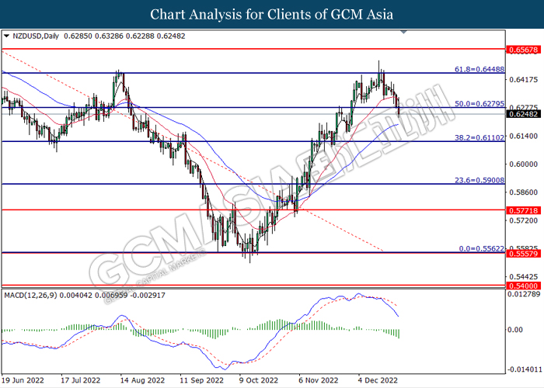Click the 0.54425 price axis value
This screenshot has width=544, height=388.
523,277
